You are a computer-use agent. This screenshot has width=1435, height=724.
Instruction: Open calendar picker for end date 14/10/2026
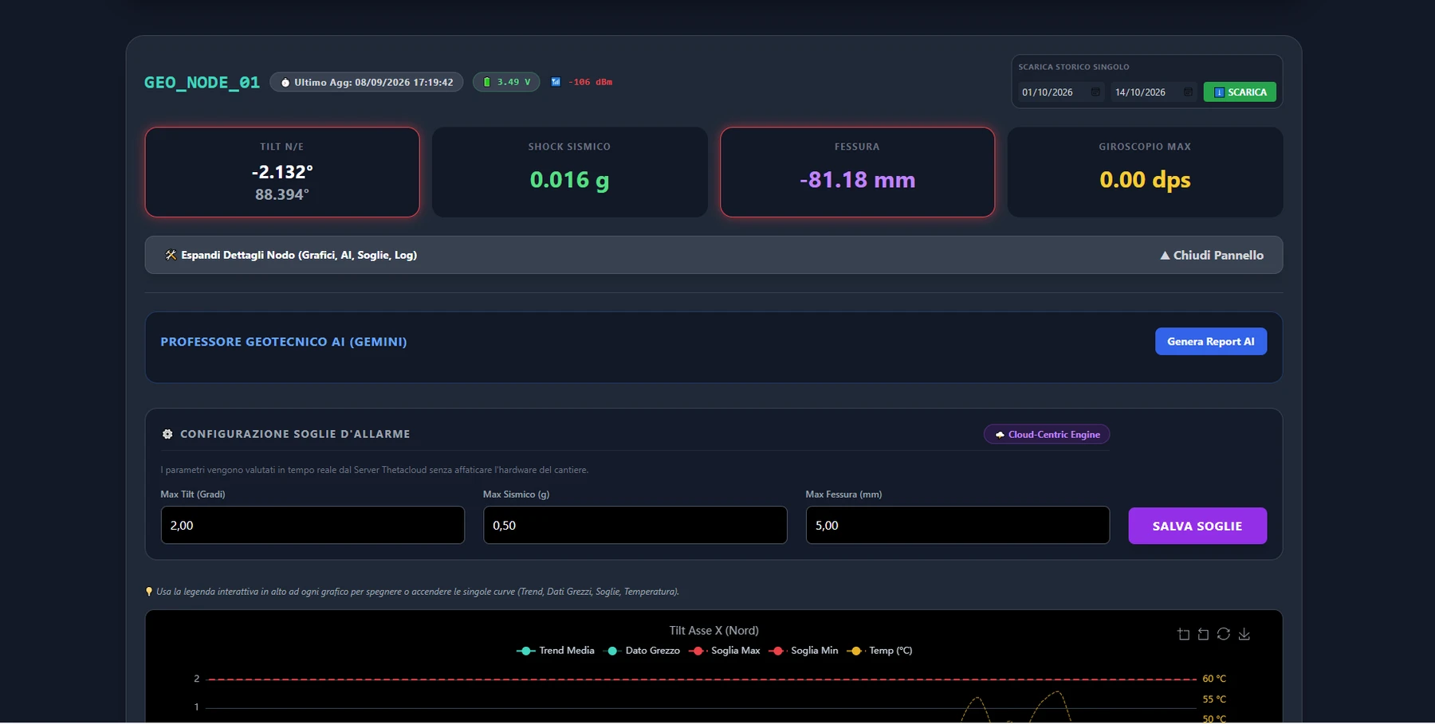1188,92
